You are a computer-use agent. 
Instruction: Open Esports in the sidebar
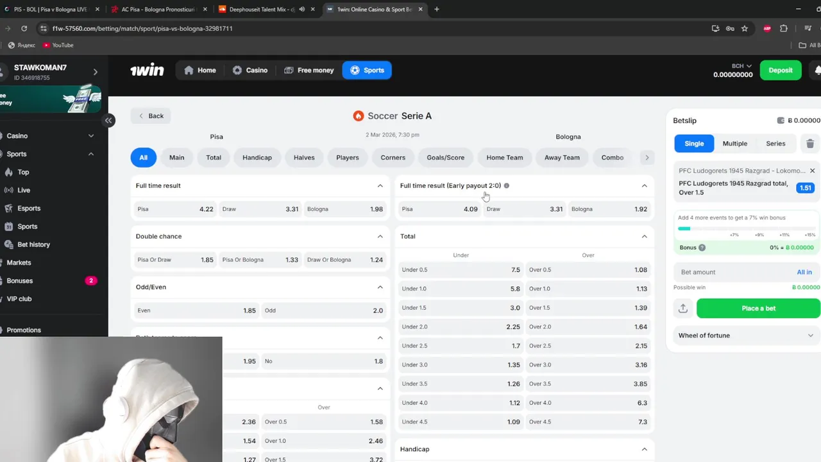tap(29, 208)
